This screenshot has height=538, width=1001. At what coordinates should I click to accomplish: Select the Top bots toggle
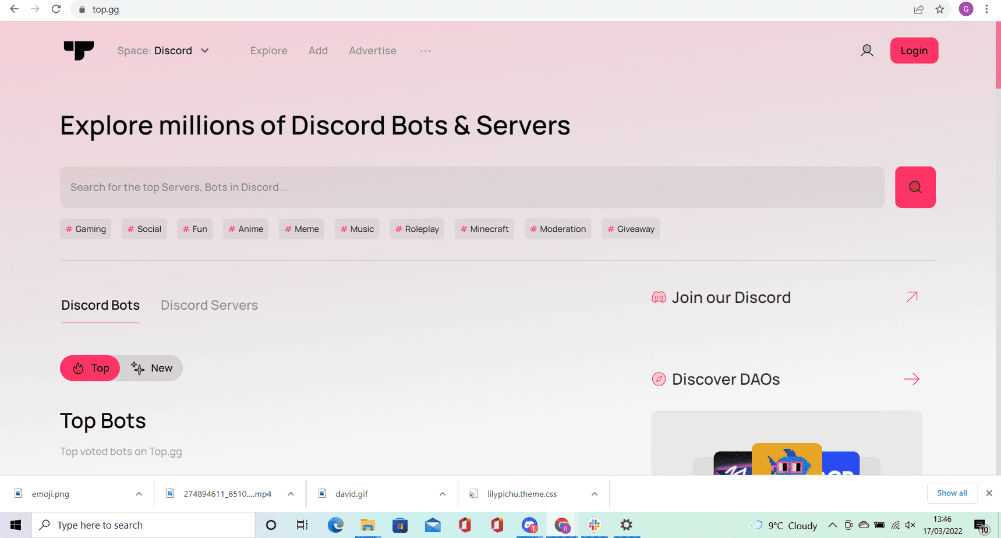coord(90,368)
